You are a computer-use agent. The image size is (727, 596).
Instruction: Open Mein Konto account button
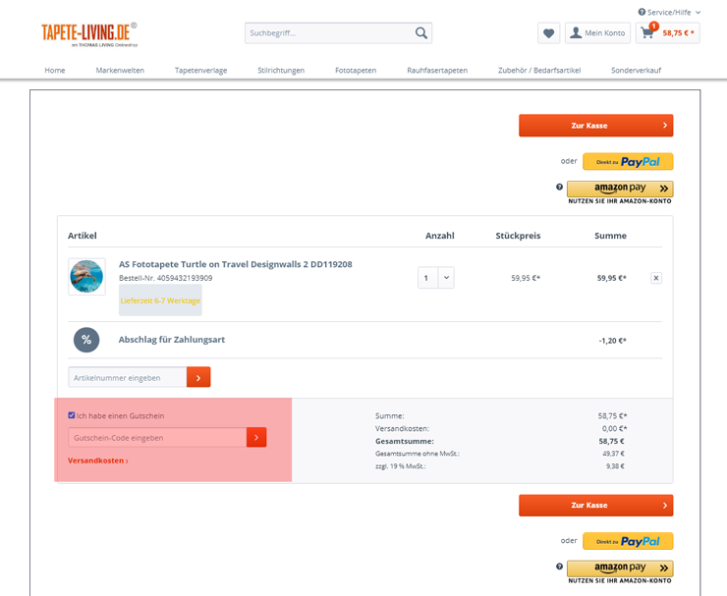(597, 33)
